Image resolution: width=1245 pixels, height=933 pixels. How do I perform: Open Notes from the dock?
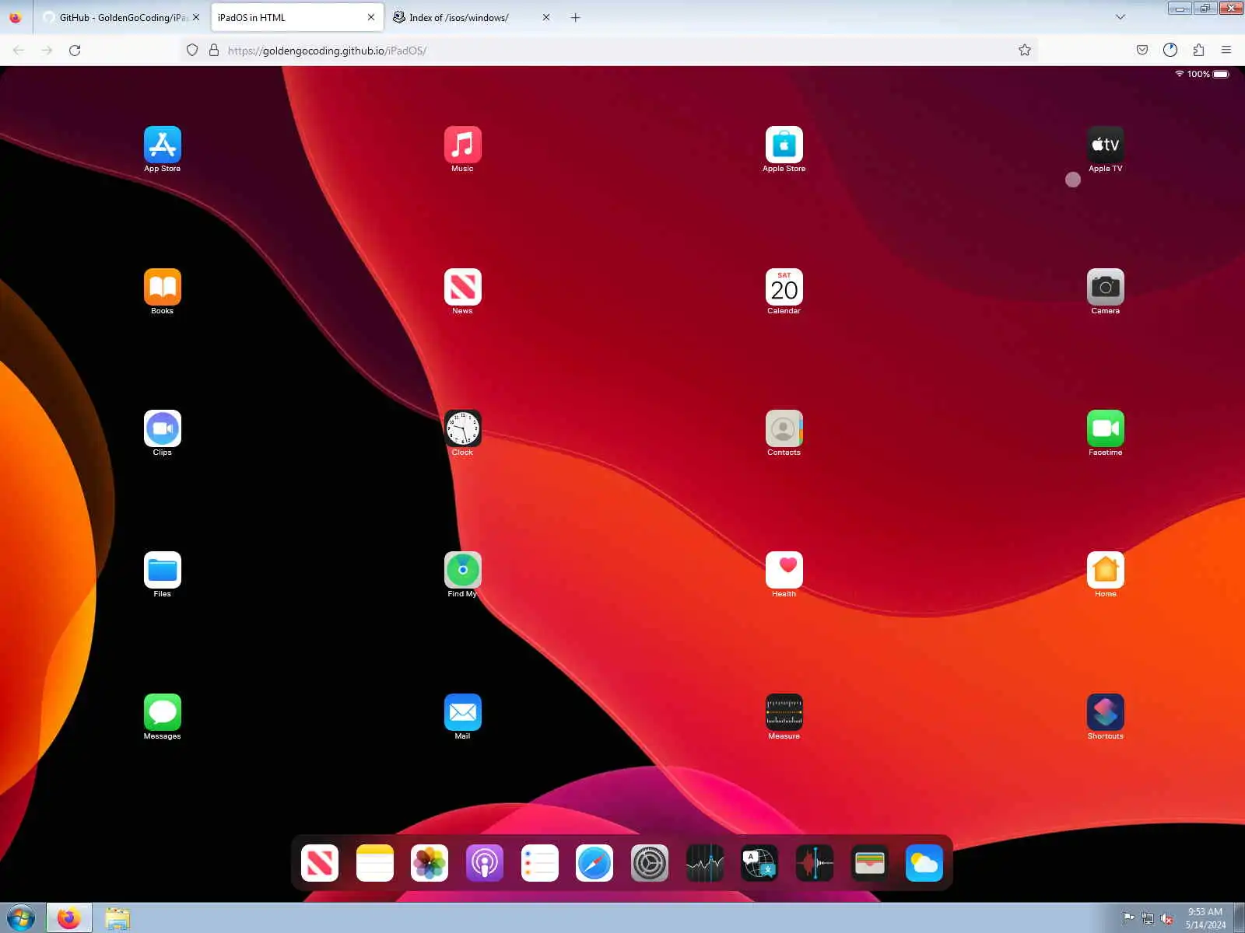(375, 863)
